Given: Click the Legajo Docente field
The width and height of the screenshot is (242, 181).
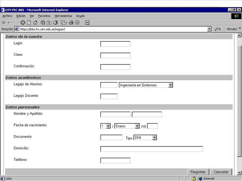Looking at the screenshot, I should tap(109, 96).
